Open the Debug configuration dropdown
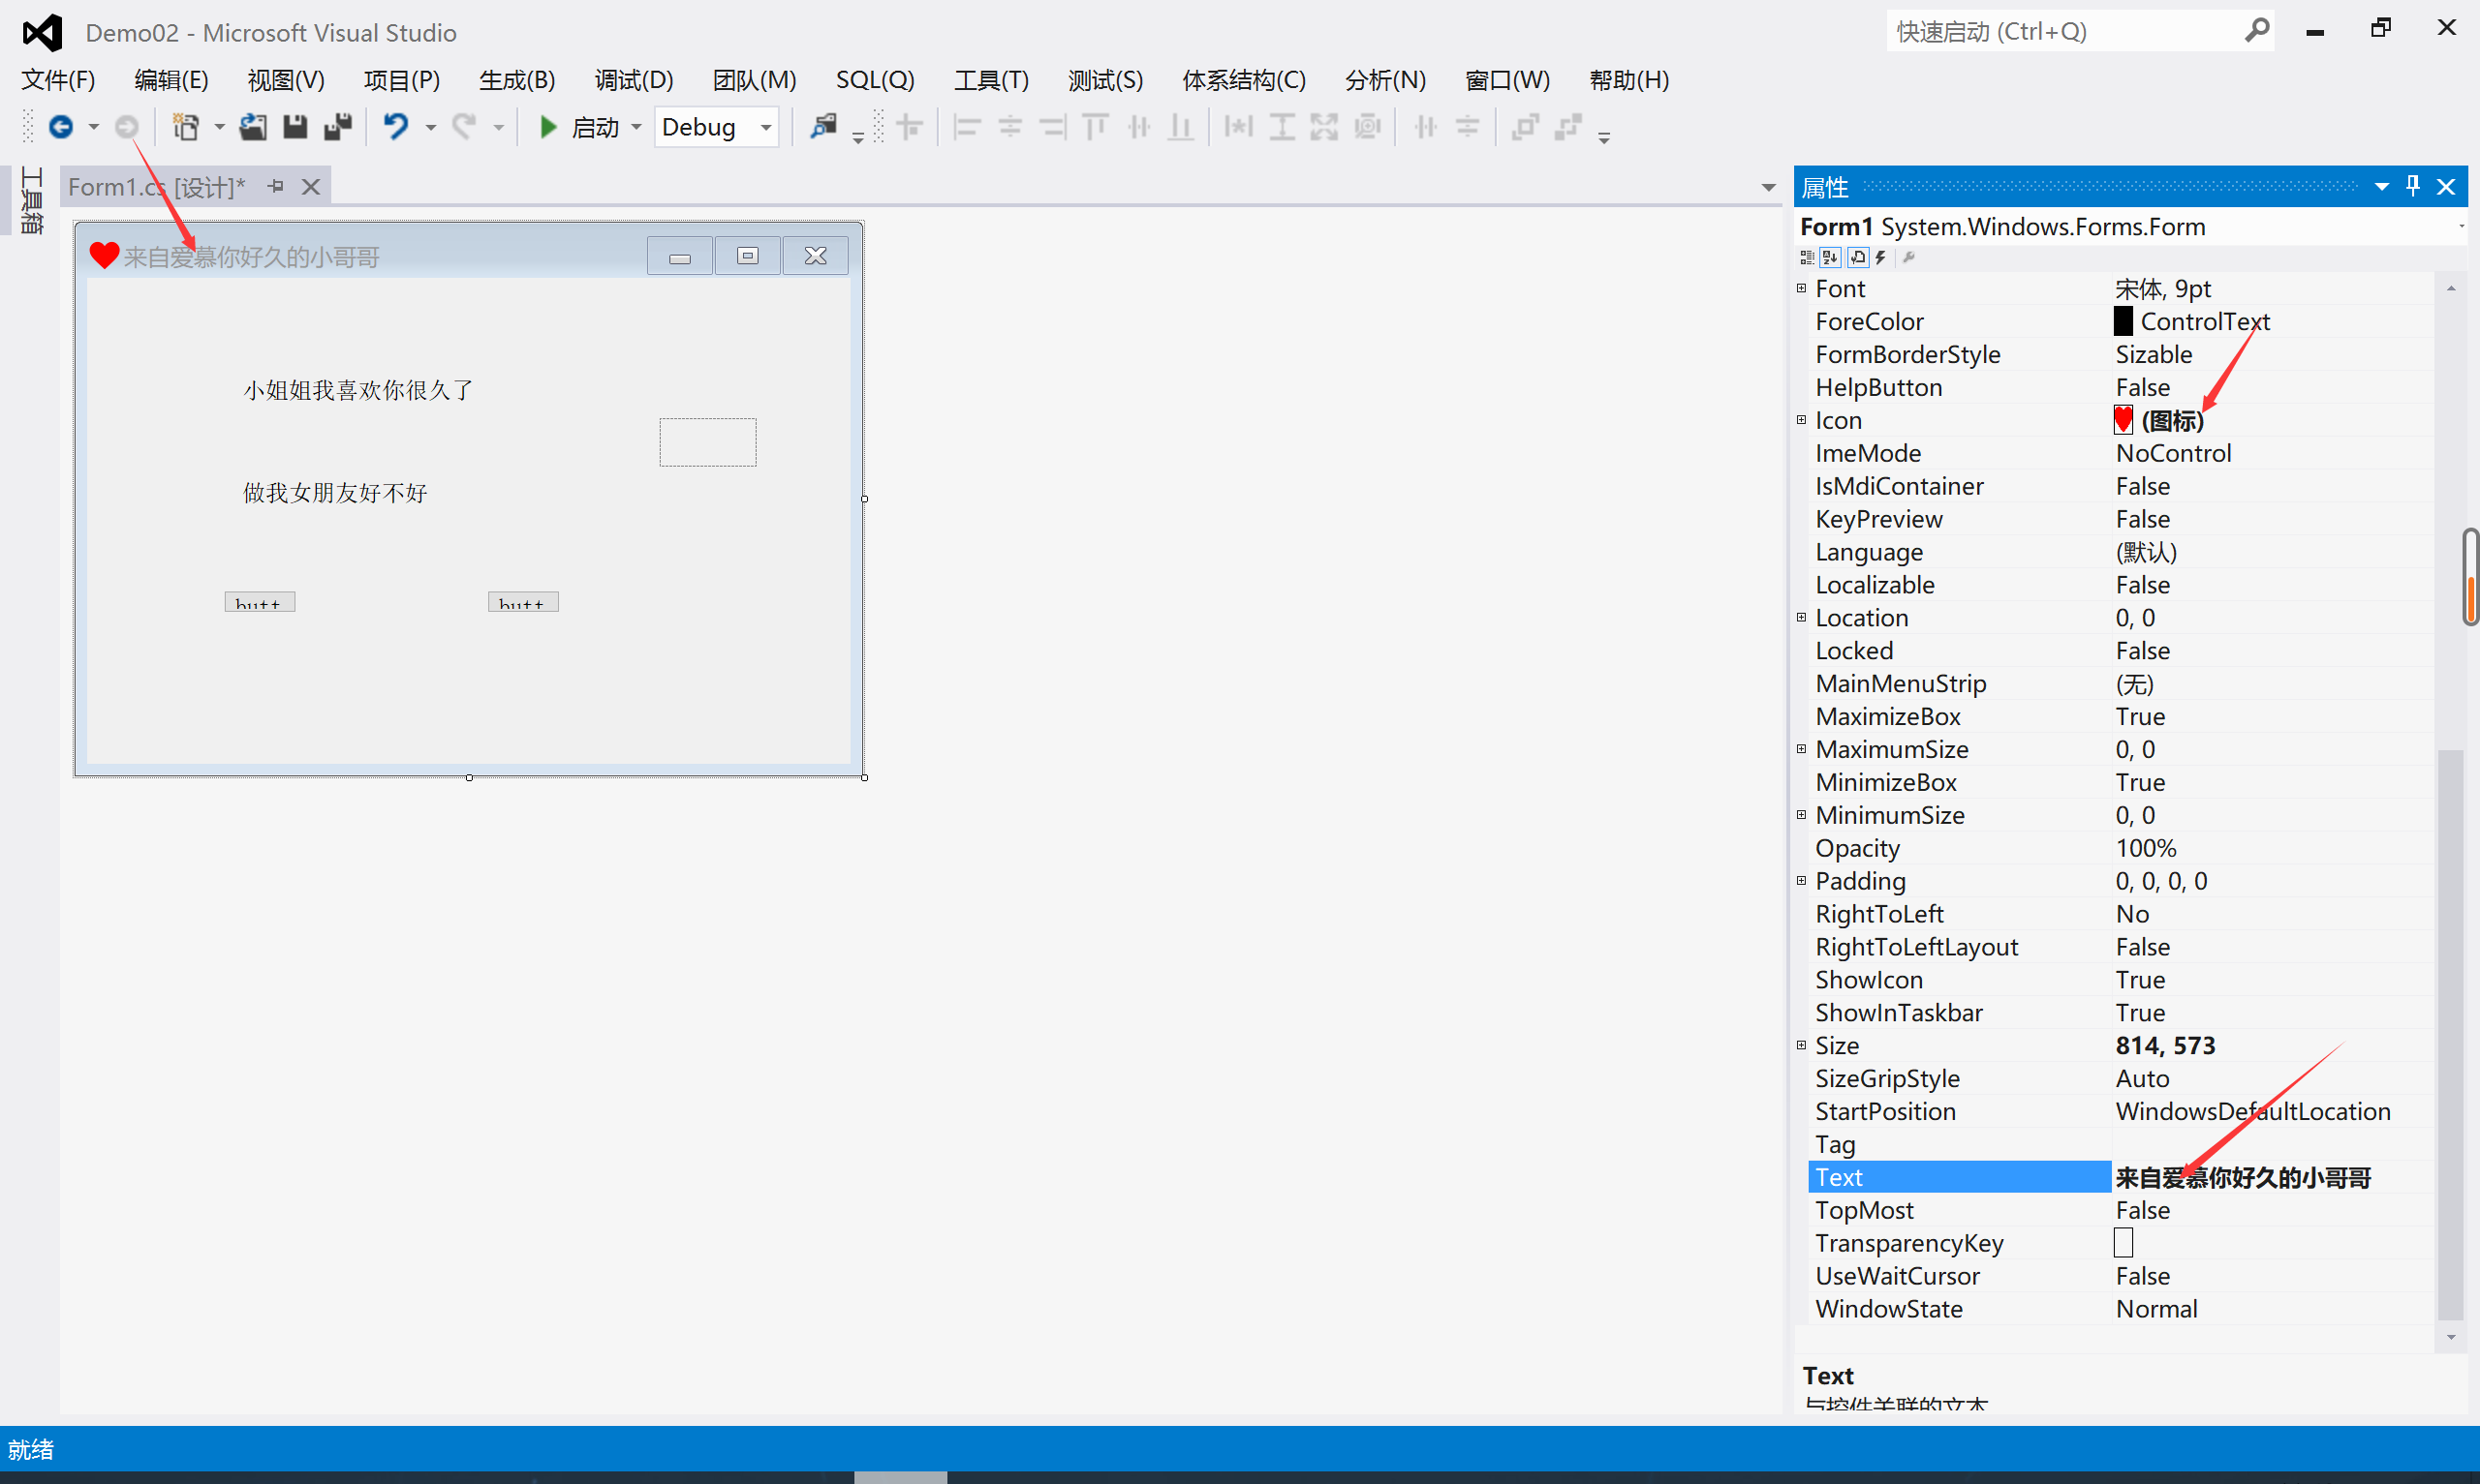 pyautogui.click(x=765, y=128)
